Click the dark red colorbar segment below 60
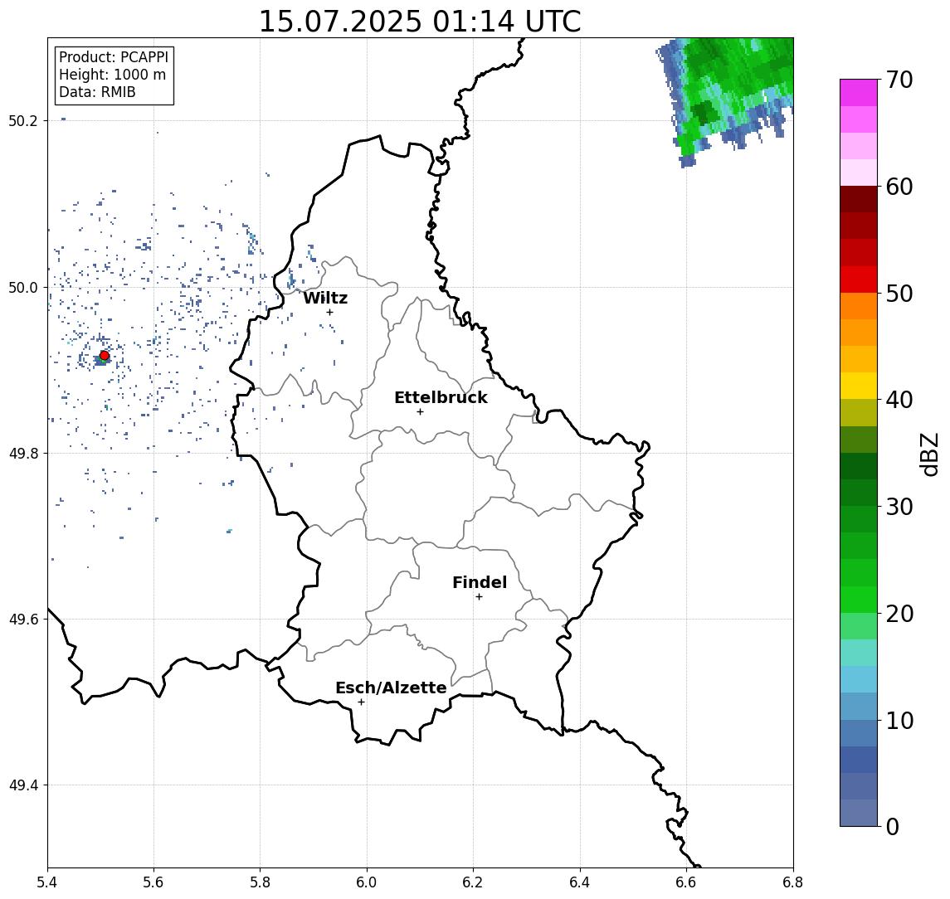950x899 pixels. pos(859,199)
